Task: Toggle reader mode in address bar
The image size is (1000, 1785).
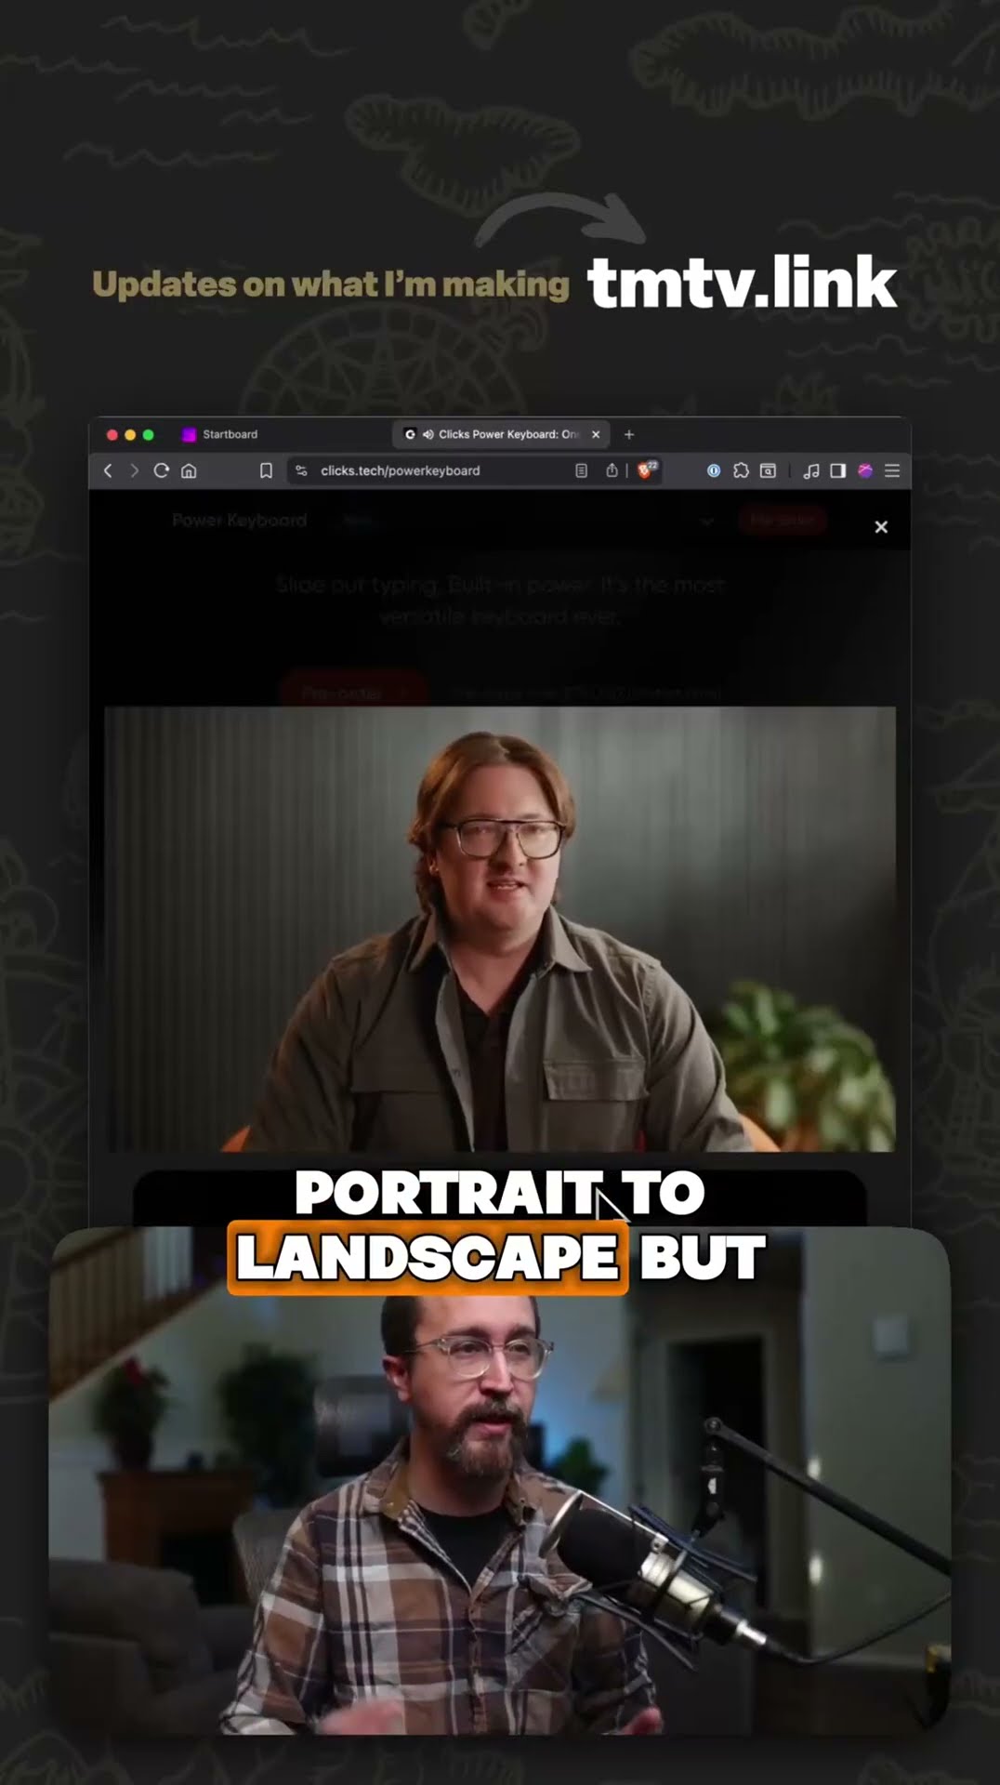Action: [x=581, y=470]
